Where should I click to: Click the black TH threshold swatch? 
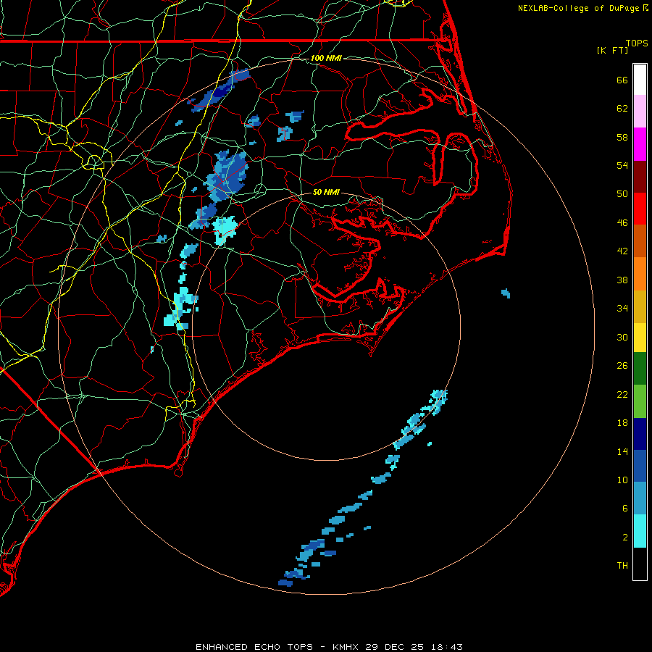coord(640,564)
